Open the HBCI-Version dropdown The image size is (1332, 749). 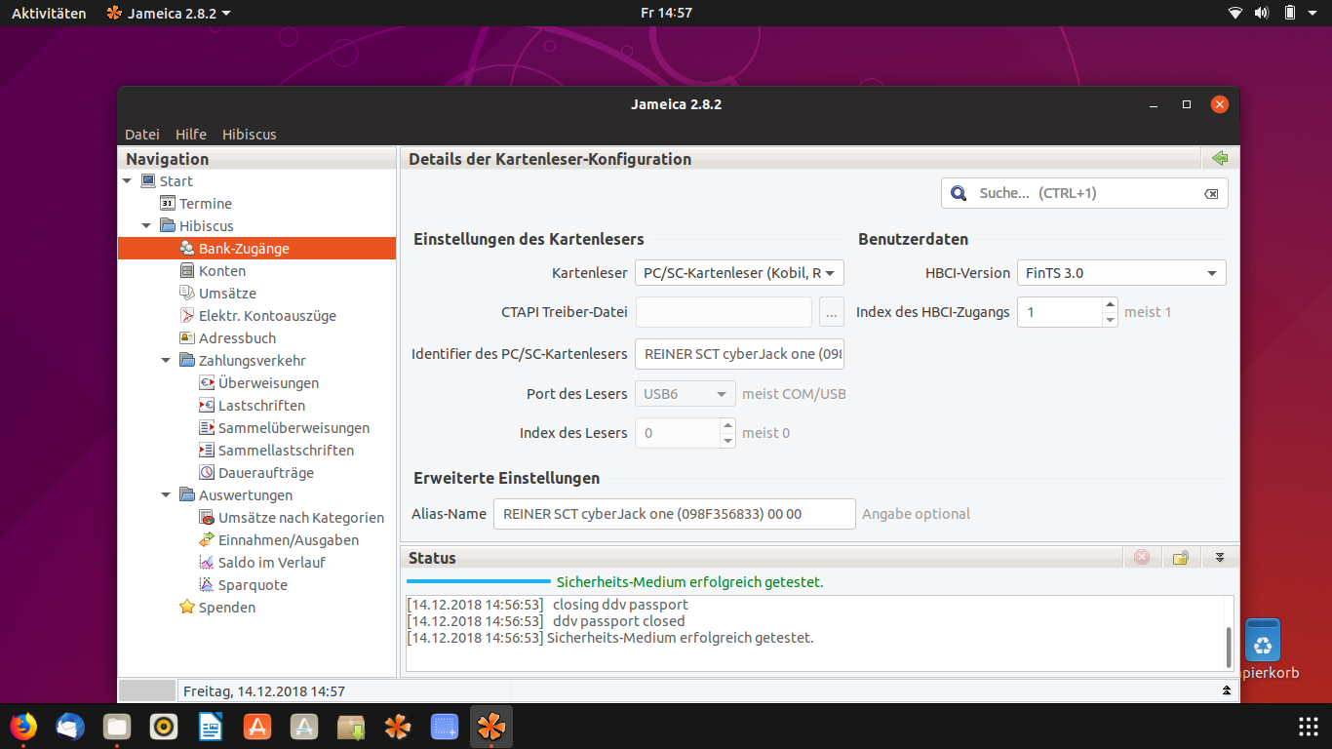pos(1121,273)
